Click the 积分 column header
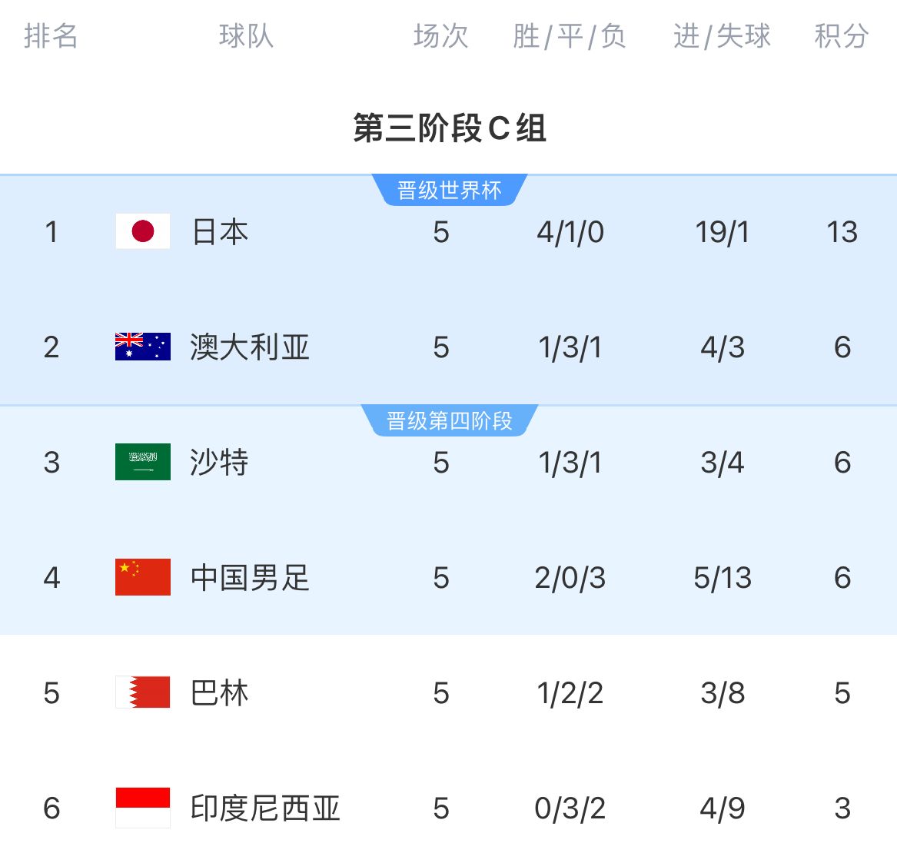 [x=842, y=36]
